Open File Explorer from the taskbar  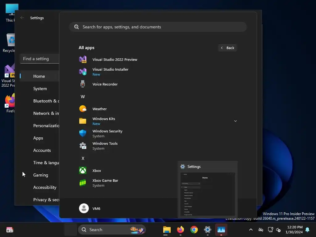pos(167,230)
